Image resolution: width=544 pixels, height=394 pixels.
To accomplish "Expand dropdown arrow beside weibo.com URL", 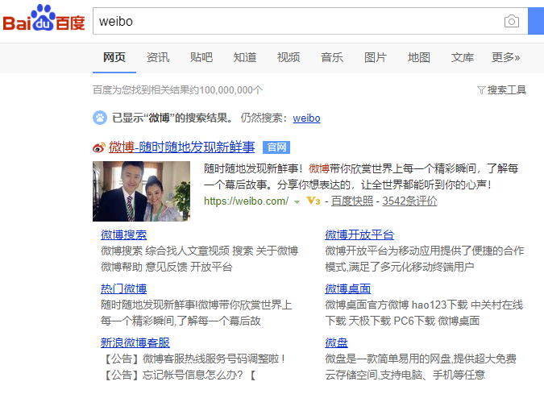I will coord(297,202).
